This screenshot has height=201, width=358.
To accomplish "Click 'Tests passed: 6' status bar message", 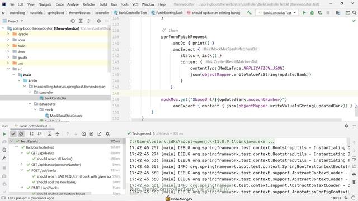I will pyautogui.click(x=31, y=198).
